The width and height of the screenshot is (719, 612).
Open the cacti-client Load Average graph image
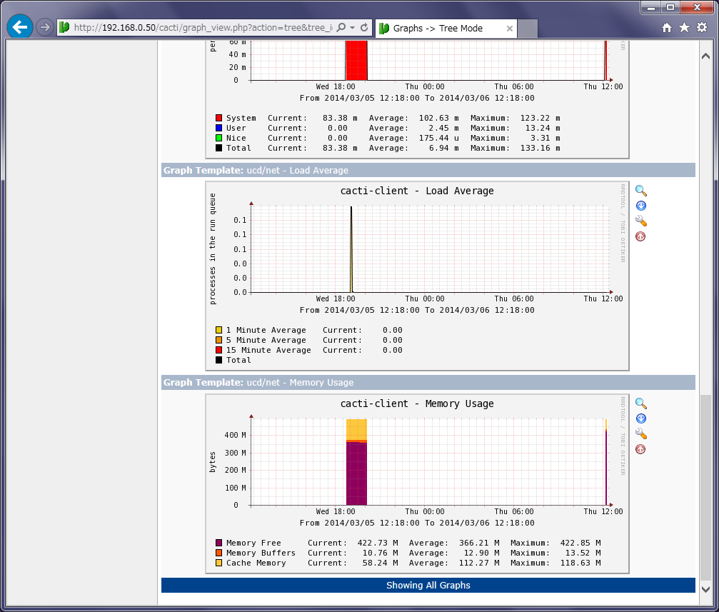(417, 276)
